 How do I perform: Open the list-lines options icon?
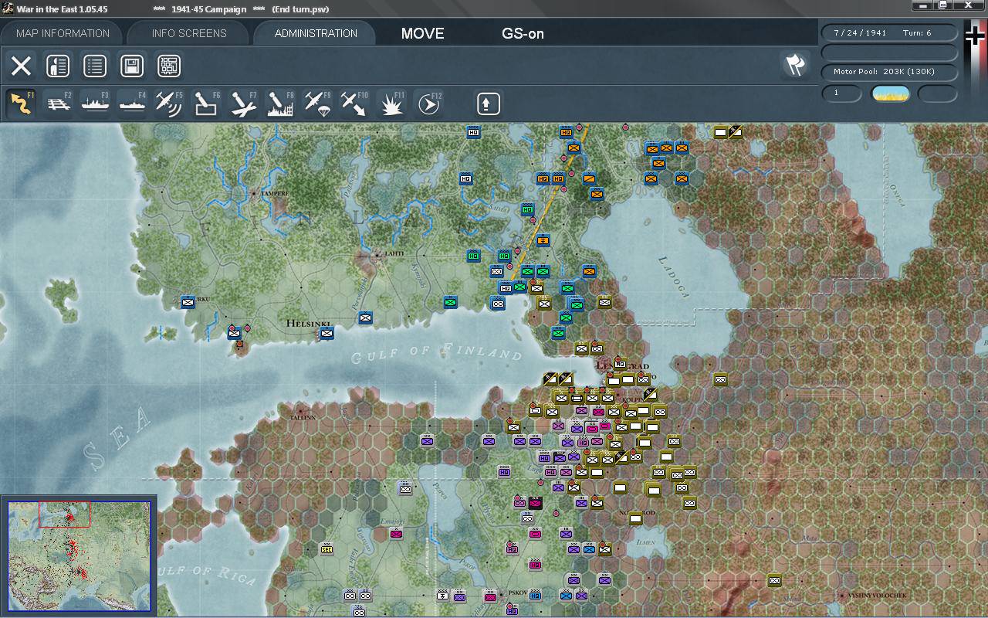[x=95, y=66]
